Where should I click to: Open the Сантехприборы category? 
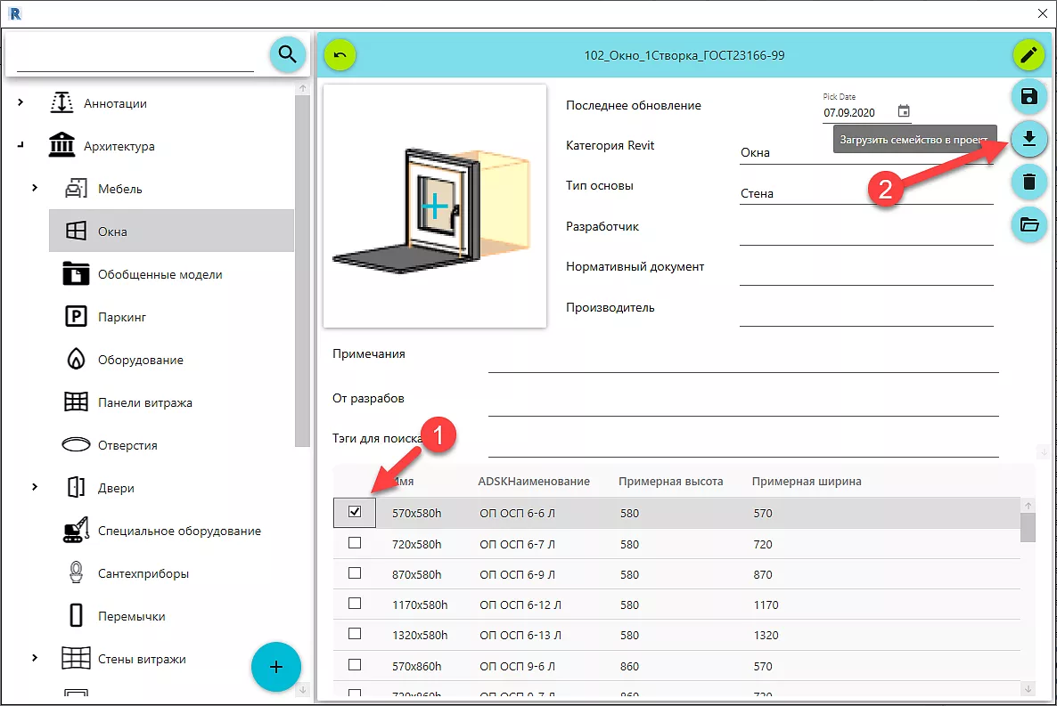pyautogui.click(x=143, y=573)
